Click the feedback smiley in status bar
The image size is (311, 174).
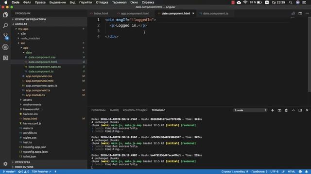pos(300,172)
